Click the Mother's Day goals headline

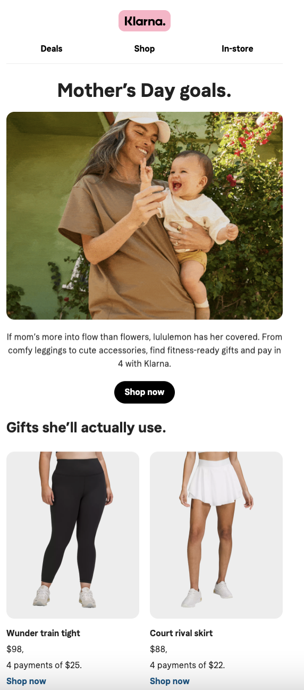tap(145, 91)
